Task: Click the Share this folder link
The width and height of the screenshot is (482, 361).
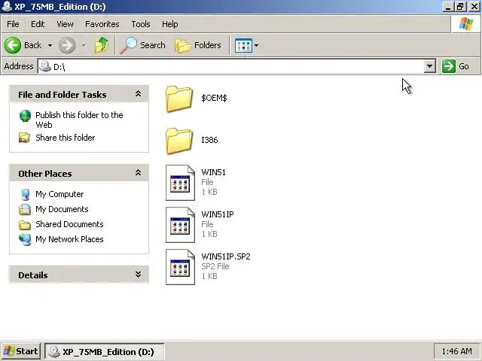Action: click(66, 138)
